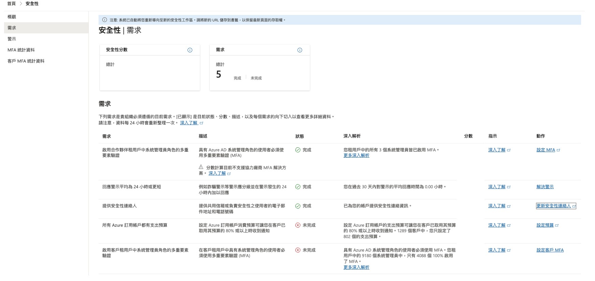Click the green 完成 icon for 回應警示 row
Screen dimensions: 595x281
pos(298,187)
